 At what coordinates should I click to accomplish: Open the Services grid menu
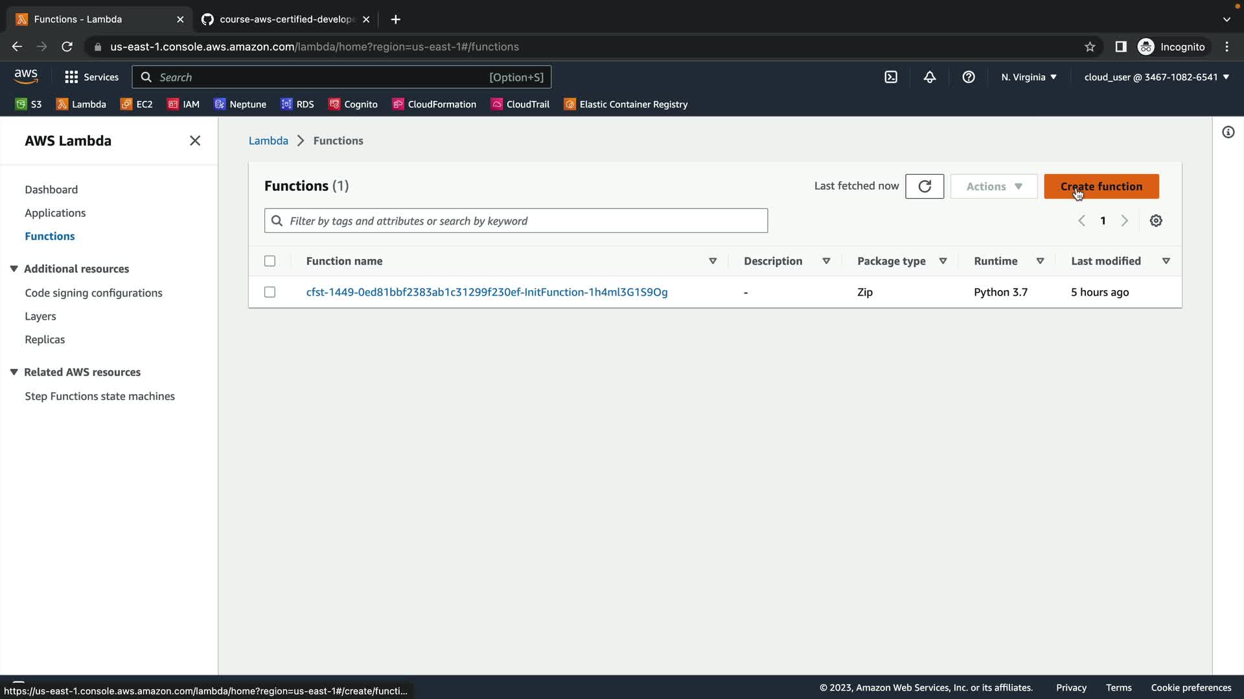click(x=91, y=77)
